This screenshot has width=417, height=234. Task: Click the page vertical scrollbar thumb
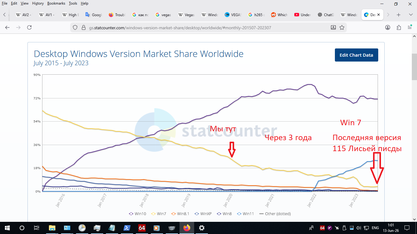(x=414, y=66)
